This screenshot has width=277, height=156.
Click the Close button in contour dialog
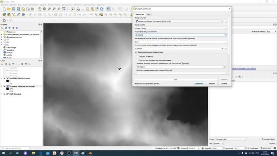click(212, 84)
